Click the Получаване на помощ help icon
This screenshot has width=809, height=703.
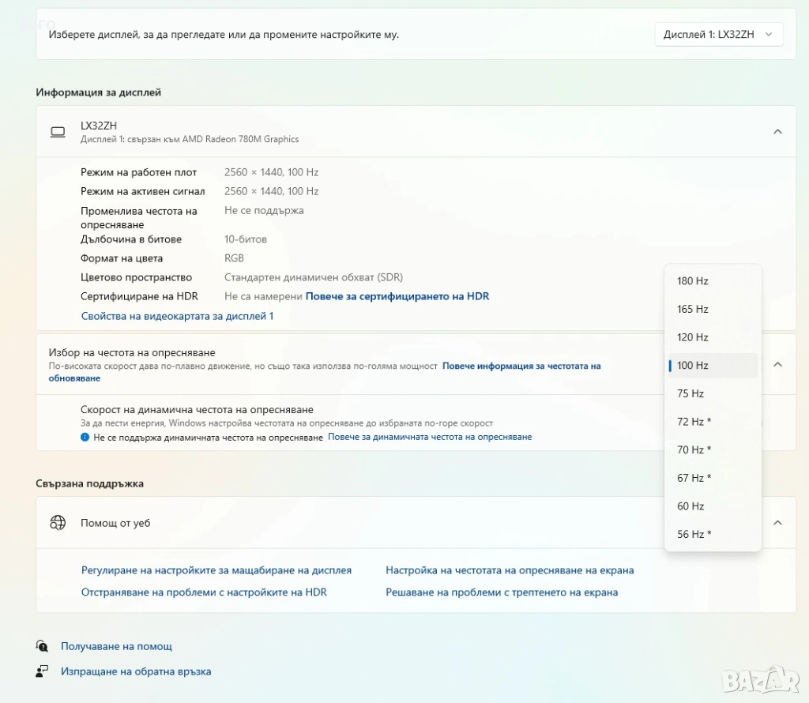pos(42,646)
